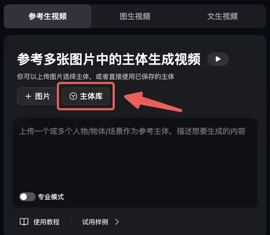Enable professional mode via 专业模式 label
Screen dimensions: 270x235
tap(51, 197)
